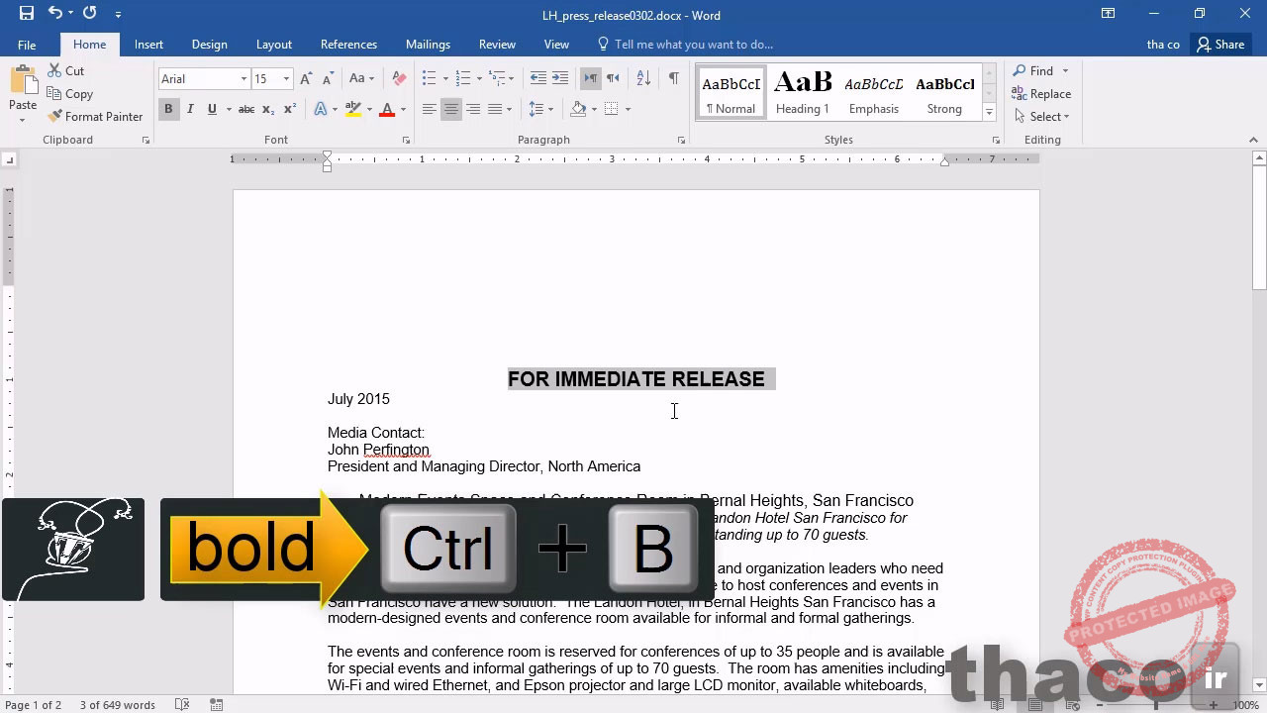The image size is (1267, 713).
Task: Select the Center alignment icon
Action: tap(451, 109)
